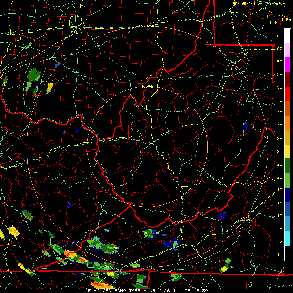The height and width of the screenshot is (293, 293).
Task: Click the "26 JUN 25" date text
Action: [177, 291]
